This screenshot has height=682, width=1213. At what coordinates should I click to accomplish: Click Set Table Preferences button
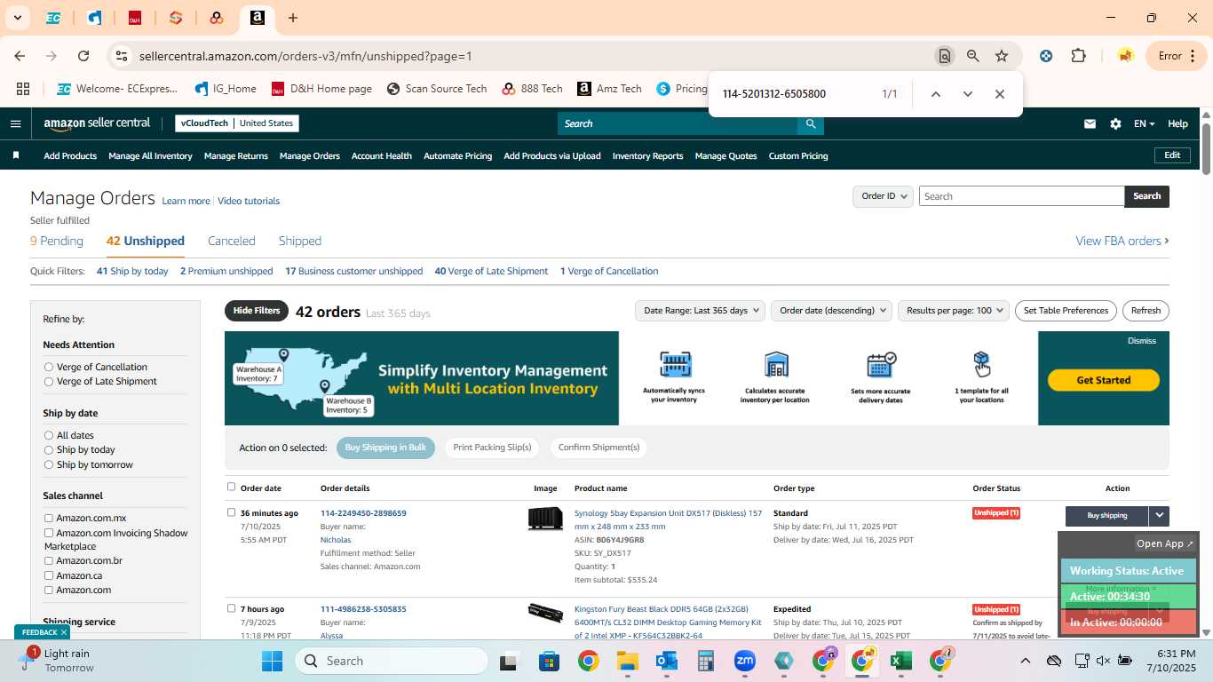click(x=1066, y=311)
